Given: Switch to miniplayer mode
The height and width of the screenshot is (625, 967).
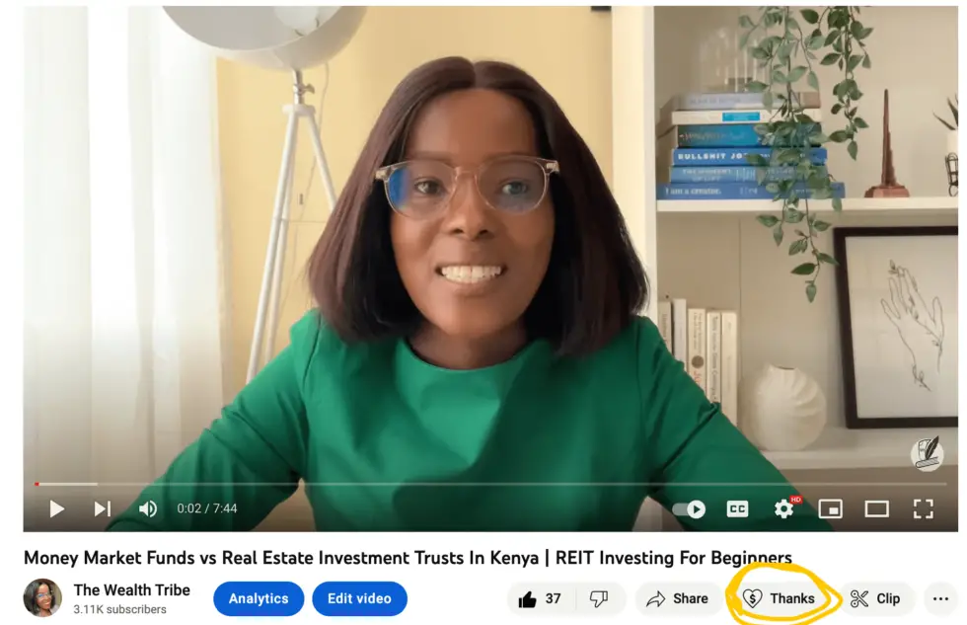Looking at the screenshot, I should (830, 509).
